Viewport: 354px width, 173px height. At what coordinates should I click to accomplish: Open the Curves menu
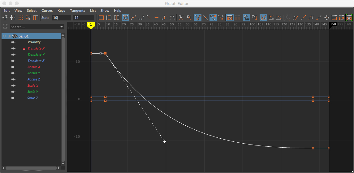tap(47, 11)
